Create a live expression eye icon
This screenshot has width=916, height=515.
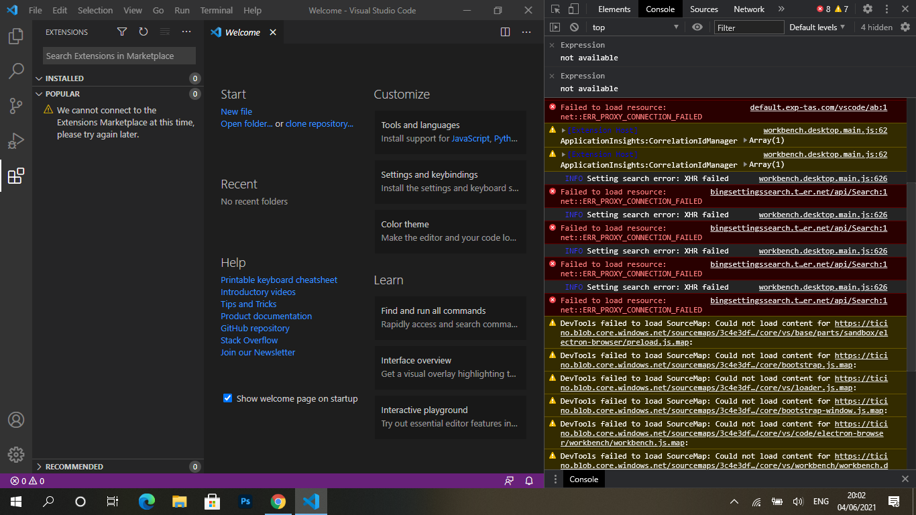coord(697,27)
